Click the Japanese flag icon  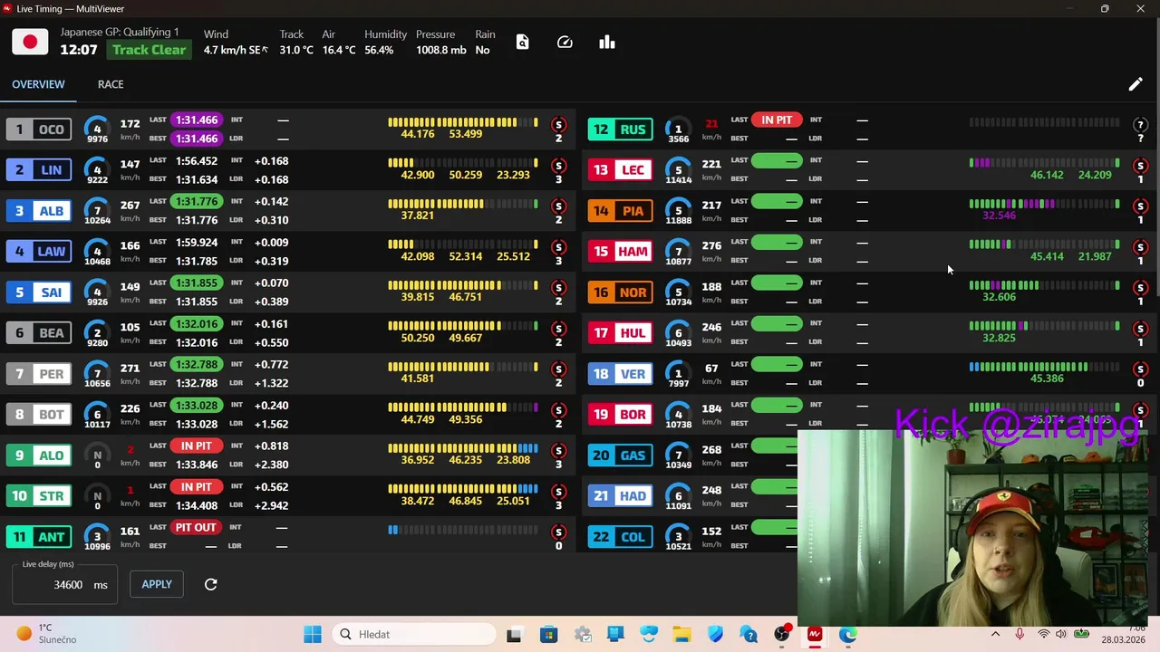click(30, 43)
